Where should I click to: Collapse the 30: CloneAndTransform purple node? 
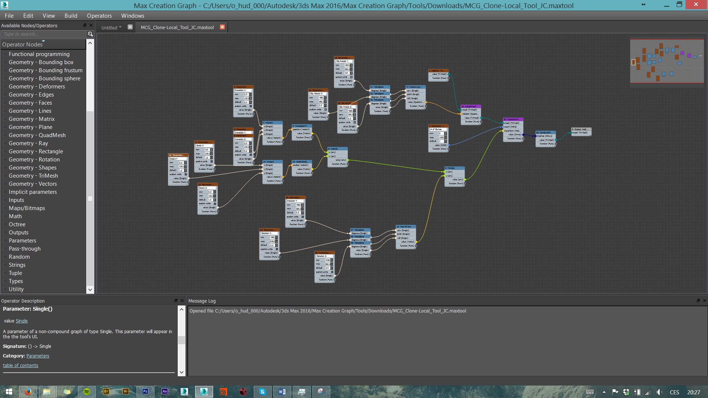[521, 119]
